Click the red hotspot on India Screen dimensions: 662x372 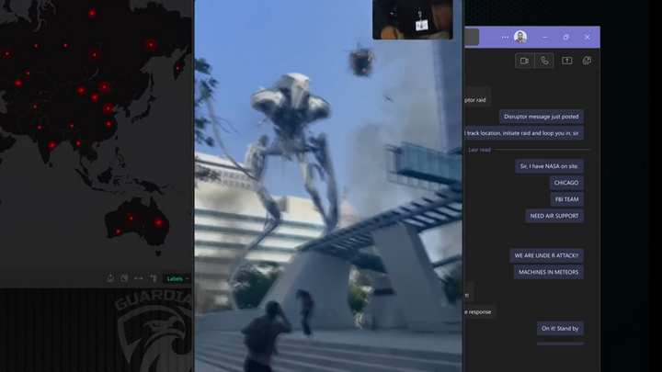pyautogui.click(x=51, y=145)
